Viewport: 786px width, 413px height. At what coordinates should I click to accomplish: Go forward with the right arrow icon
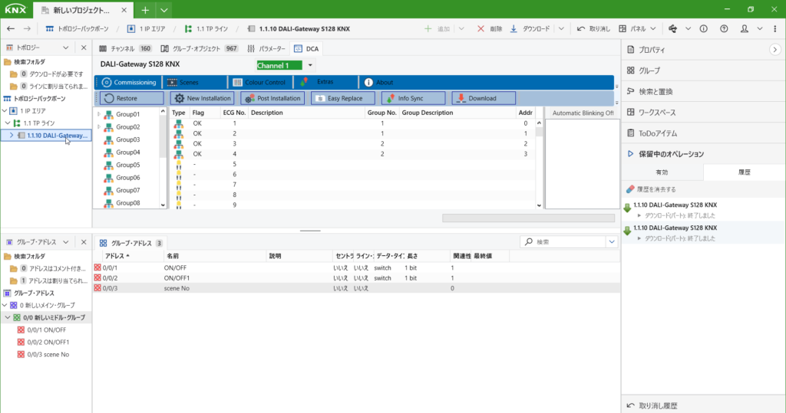(27, 29)
